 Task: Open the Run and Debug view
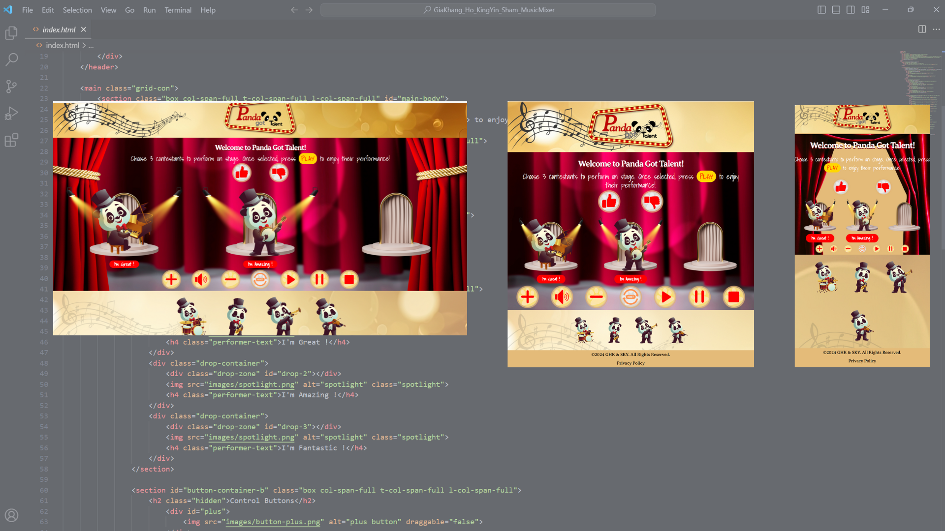tap(11, 114)
